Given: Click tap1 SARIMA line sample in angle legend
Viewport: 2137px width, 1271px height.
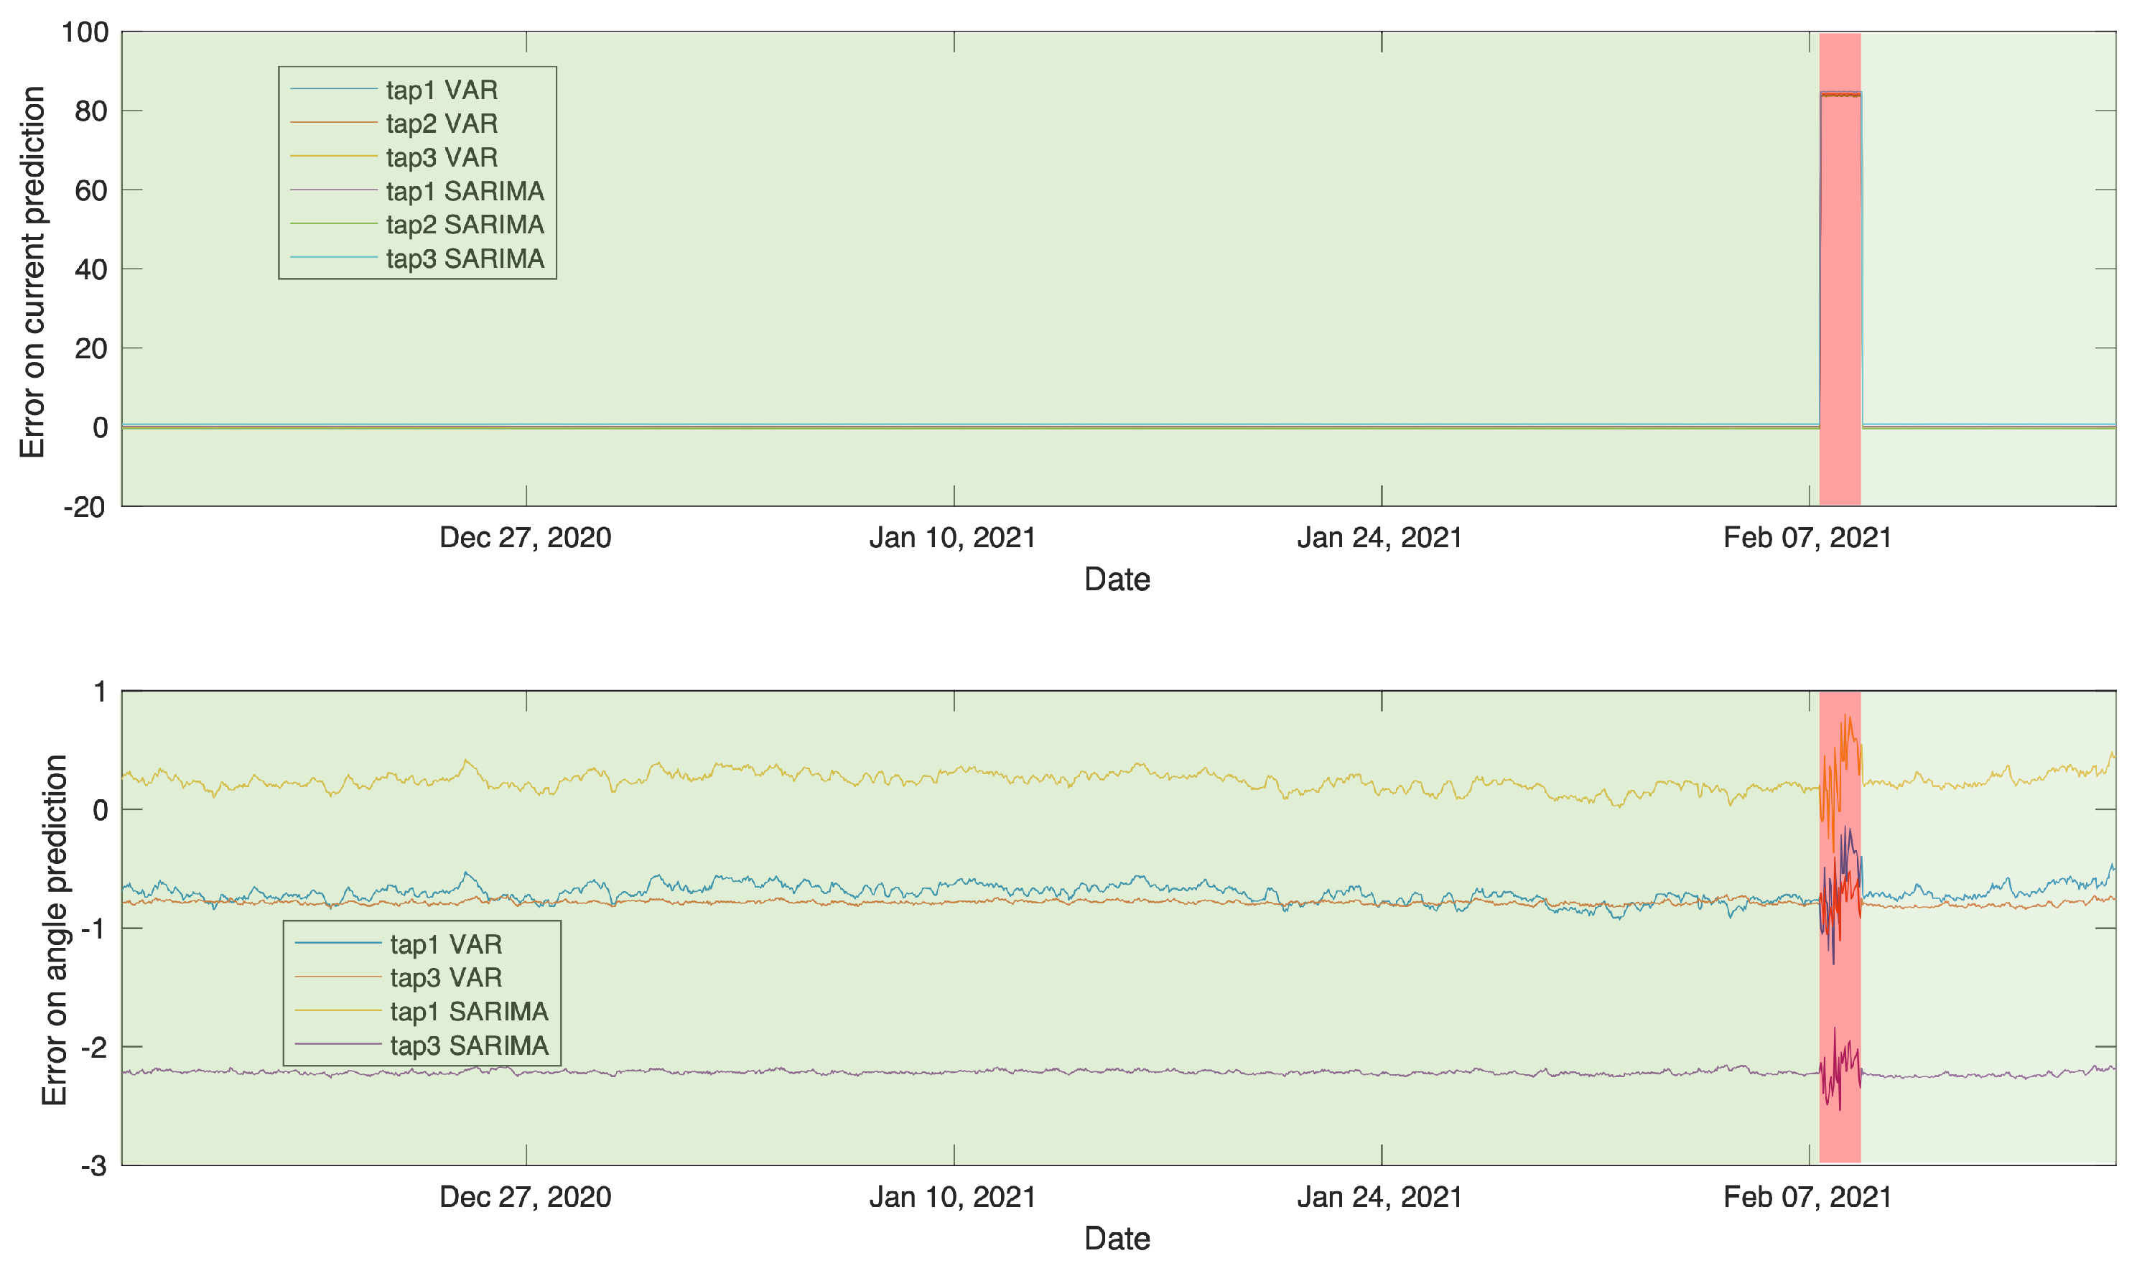Looking at the screenshot, I should 337,1010.
